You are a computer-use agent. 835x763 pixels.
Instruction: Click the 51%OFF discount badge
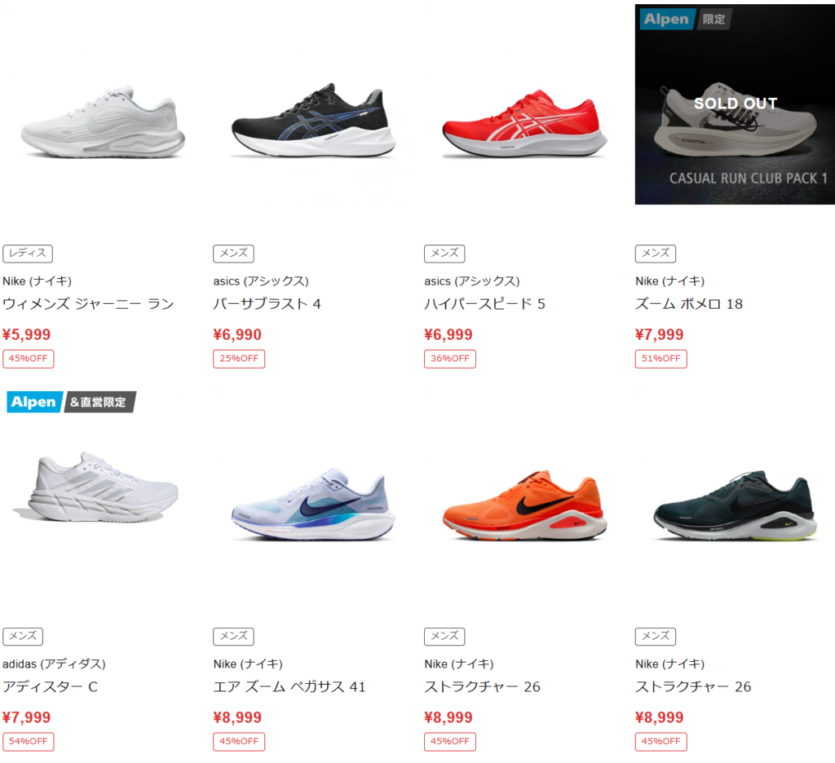pyautogui.click(x=660, y=359)
